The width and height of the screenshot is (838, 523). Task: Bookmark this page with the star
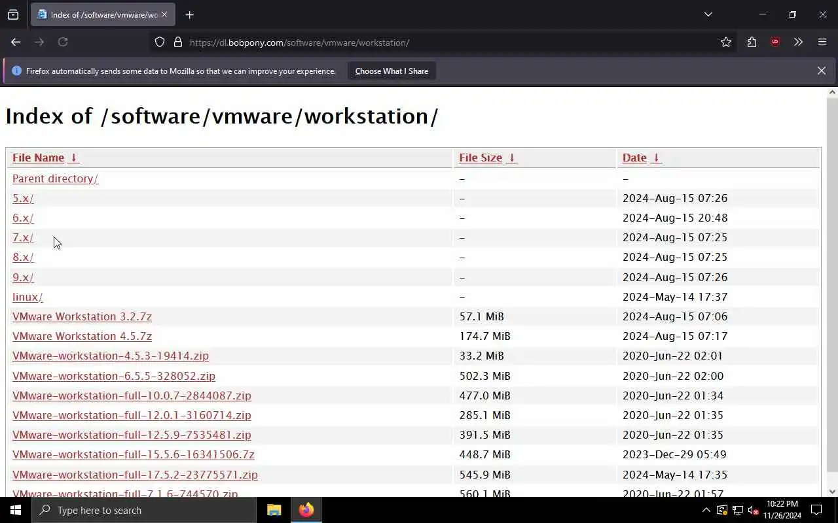pos(726,42)
